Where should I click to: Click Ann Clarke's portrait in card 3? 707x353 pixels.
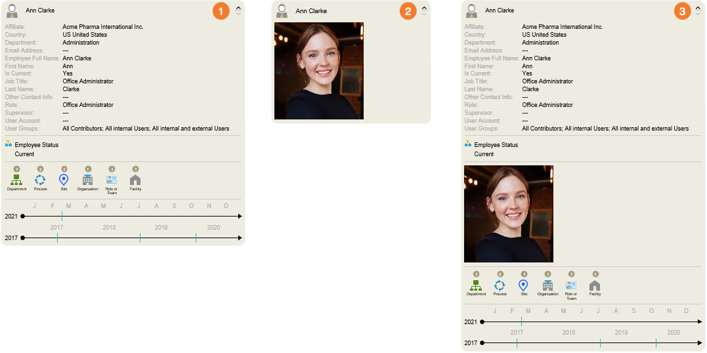pyautogui.click(x=509, y=214)
